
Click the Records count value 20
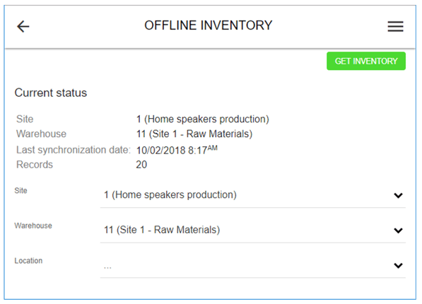(141, 165)
